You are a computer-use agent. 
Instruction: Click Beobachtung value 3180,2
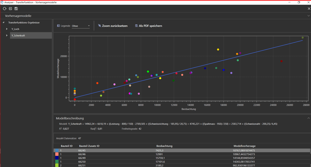coord(159,165)
